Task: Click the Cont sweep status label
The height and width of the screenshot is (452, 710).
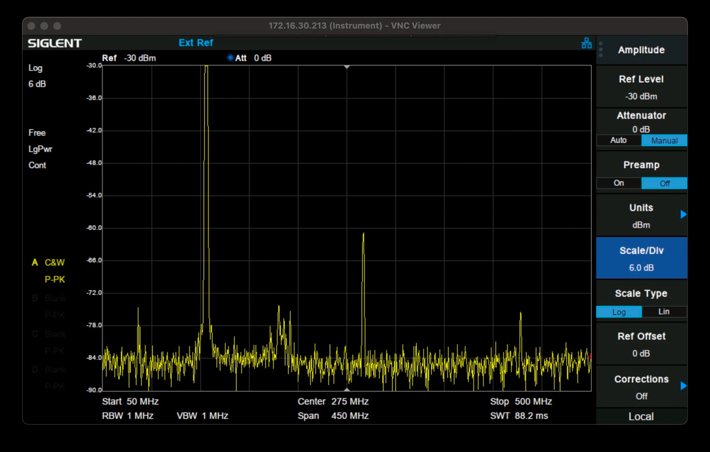Action: (37, 165)
